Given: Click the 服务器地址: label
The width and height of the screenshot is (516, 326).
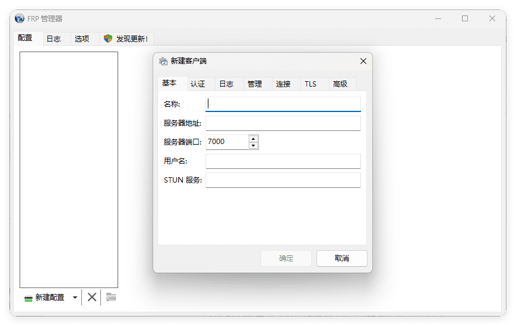Looking at the screenshot, I should [182, 123].
